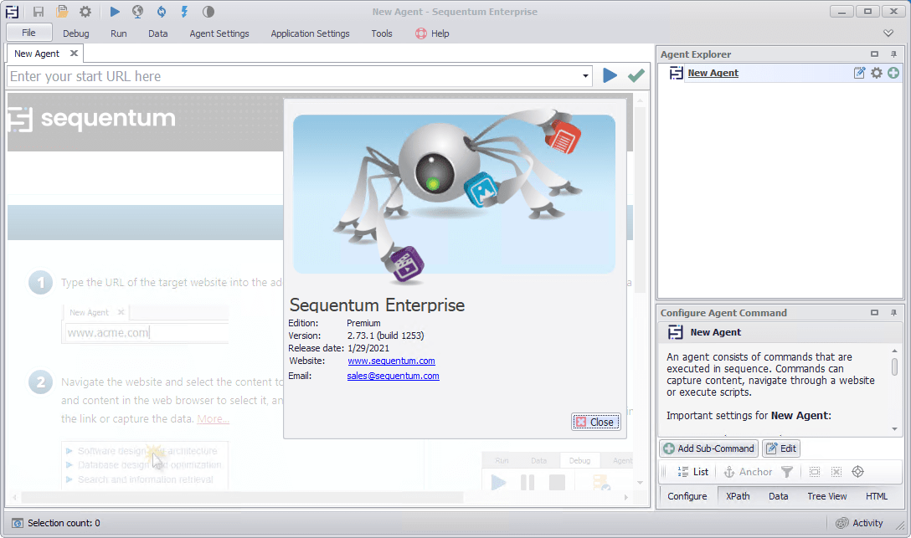Open an agent with the folder icon
911x538 pixels.
point(62,12)
